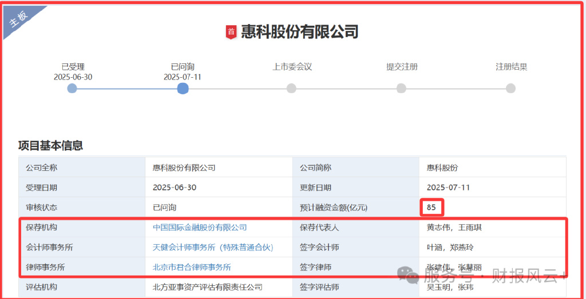Select the 注册结果 progress step dot
Screen dimensions: 586x299
pos(510,89)
